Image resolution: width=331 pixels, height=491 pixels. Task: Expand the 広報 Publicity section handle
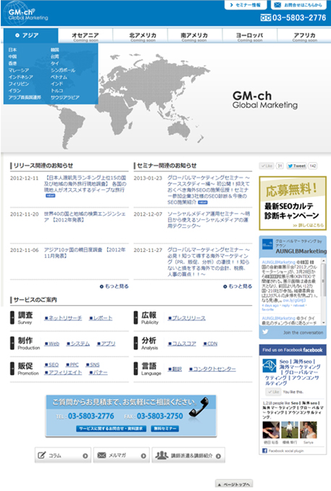(136, 317)
